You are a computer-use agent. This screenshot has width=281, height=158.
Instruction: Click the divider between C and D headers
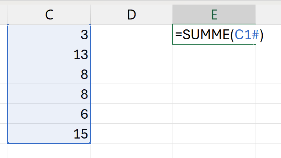pos(90,15)
